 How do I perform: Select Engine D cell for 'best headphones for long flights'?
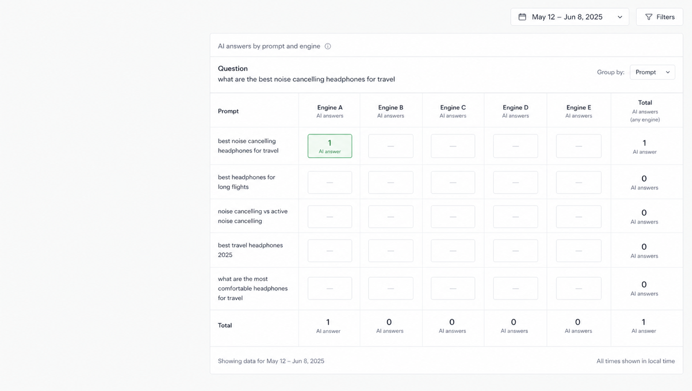coord(516,182)
